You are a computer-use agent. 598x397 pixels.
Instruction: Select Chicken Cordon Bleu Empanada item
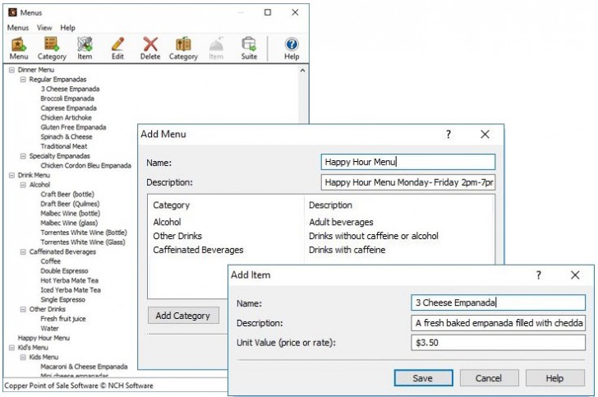tap(85, 166)
